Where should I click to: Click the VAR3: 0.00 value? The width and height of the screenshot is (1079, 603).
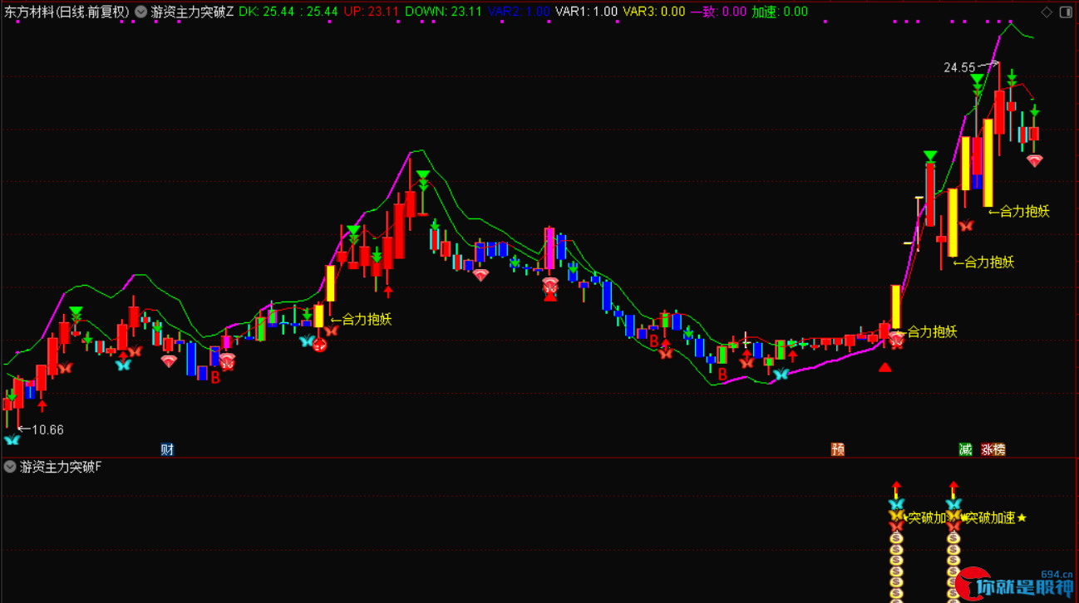654,12
